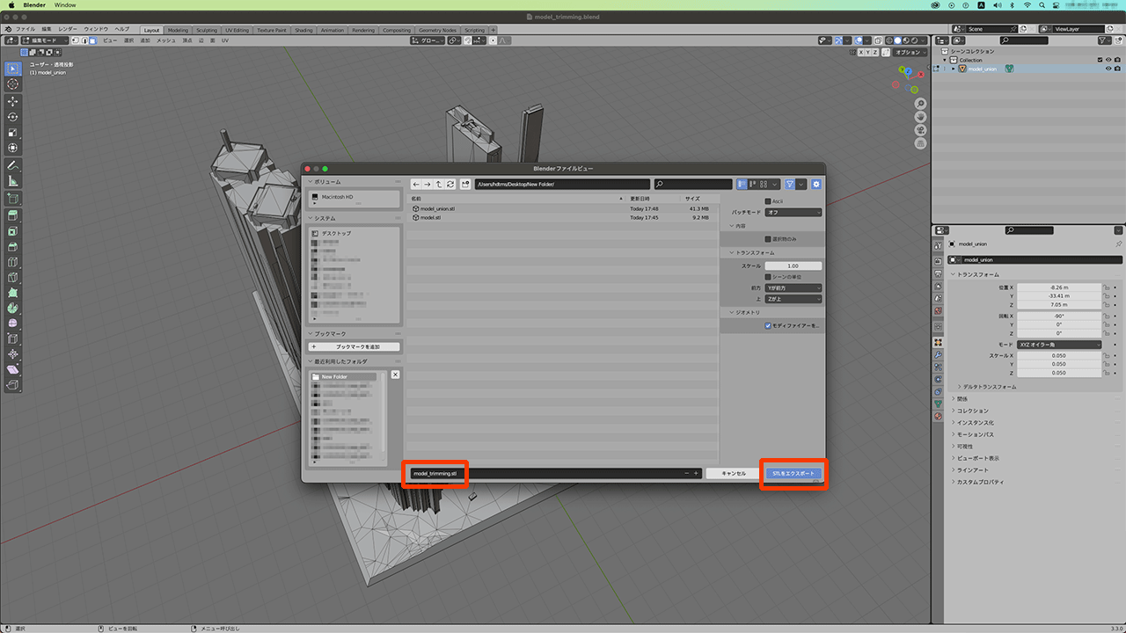Go to the parent directory

point(439,184)
